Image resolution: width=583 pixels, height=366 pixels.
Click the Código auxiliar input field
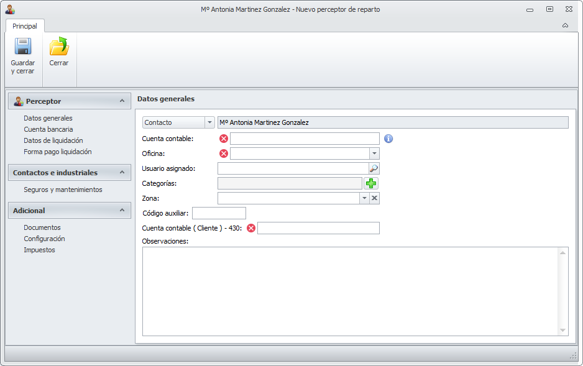tap(219, 213)
